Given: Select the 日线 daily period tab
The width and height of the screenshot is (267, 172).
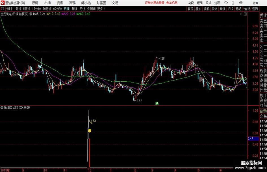Looking at the screenshot, I should 67,9.
